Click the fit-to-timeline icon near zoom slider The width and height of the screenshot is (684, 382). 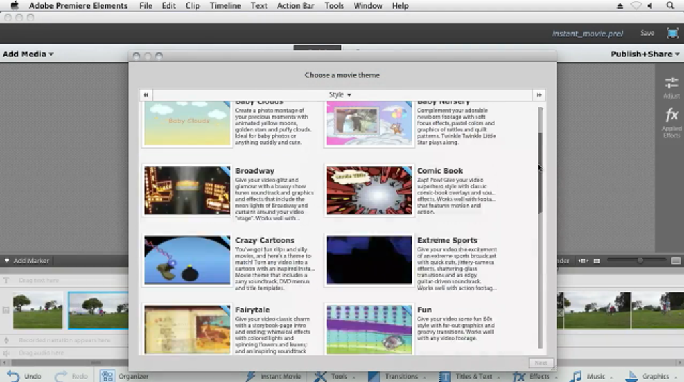[583, 261]
